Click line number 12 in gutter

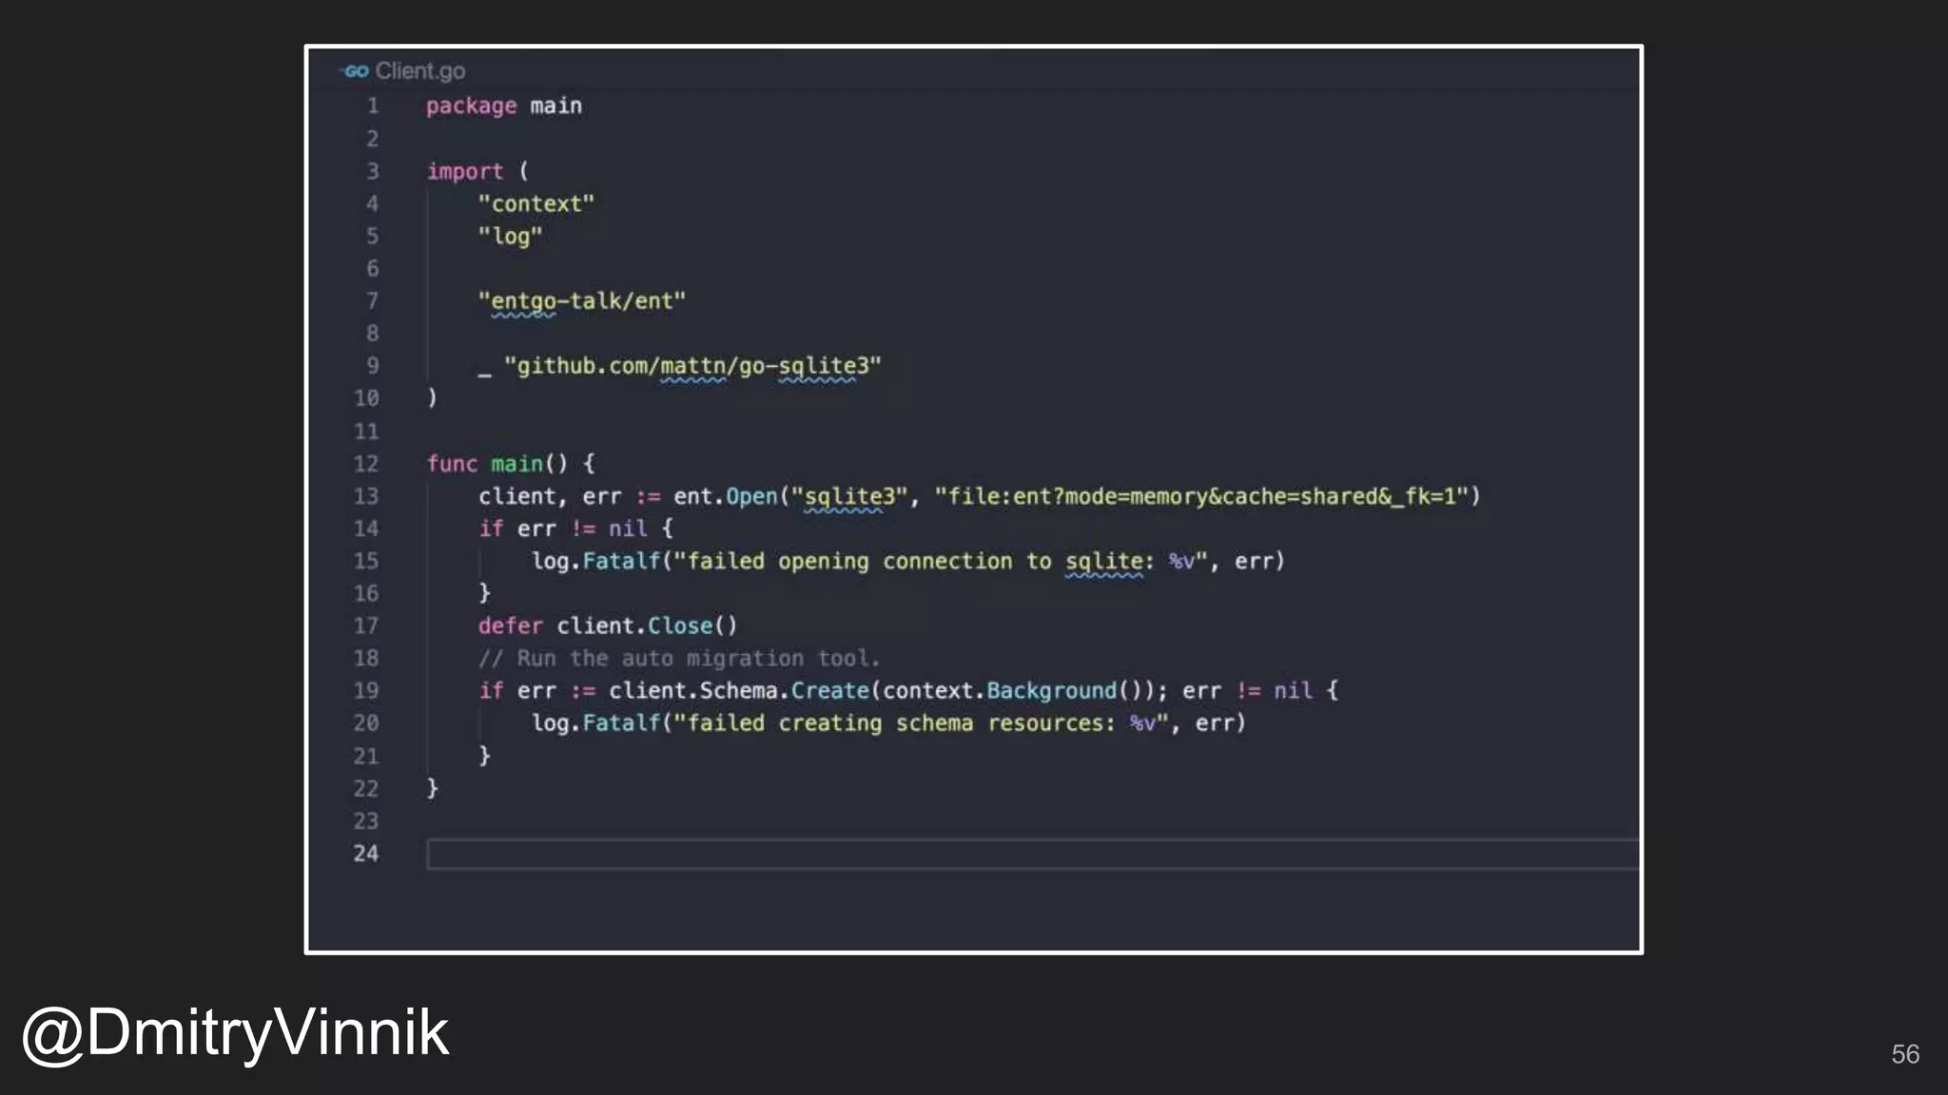tap(366, 464)
